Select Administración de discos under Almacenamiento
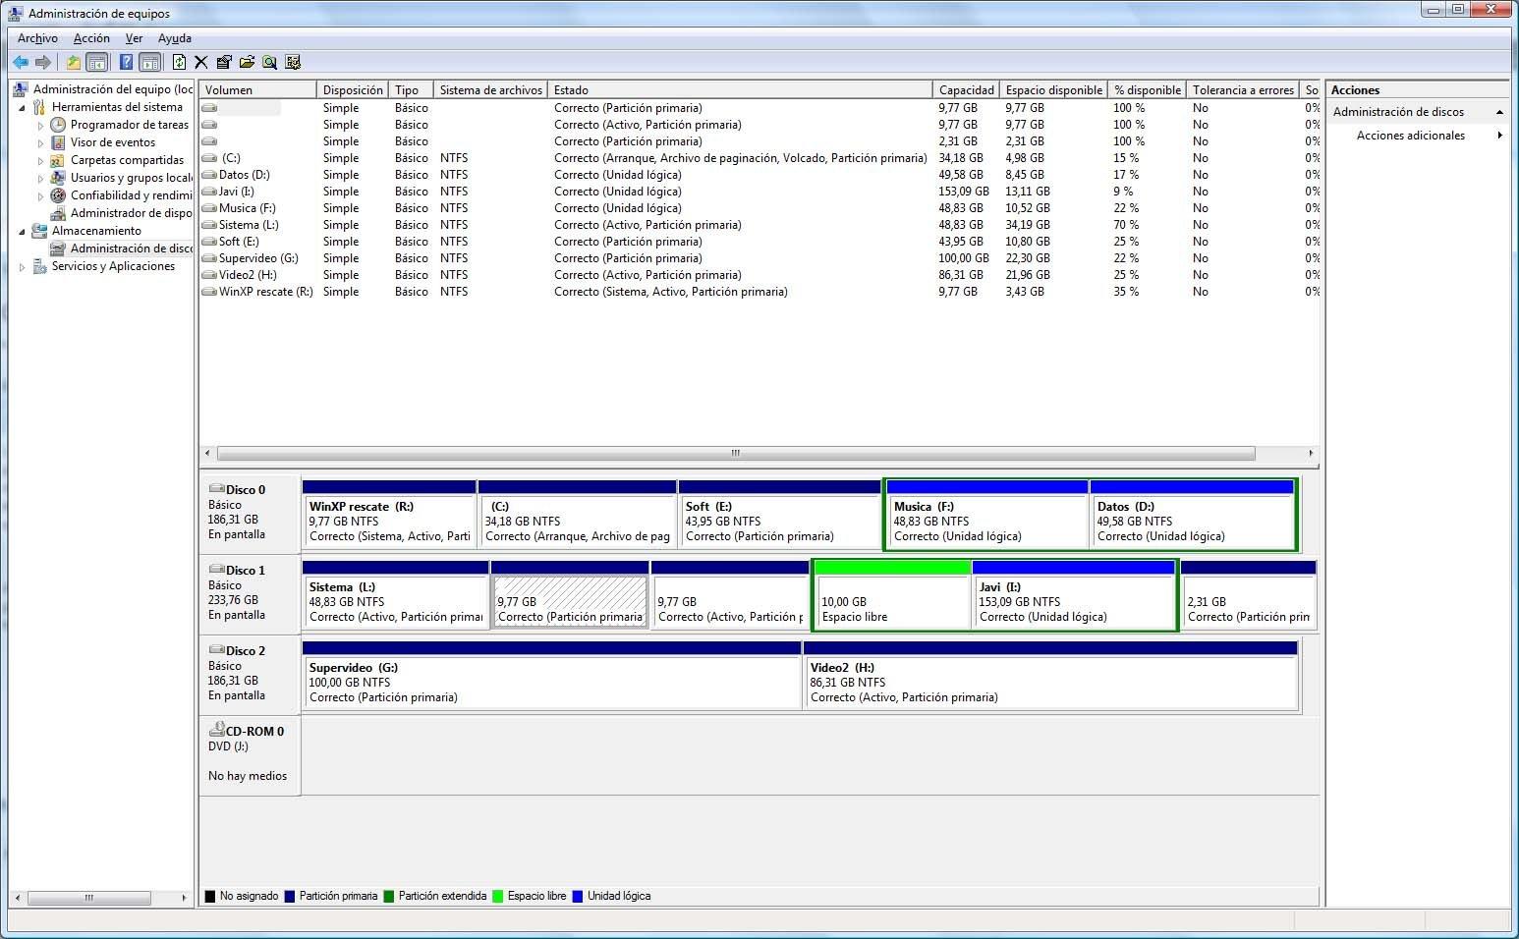 click(x=123, y=248)
